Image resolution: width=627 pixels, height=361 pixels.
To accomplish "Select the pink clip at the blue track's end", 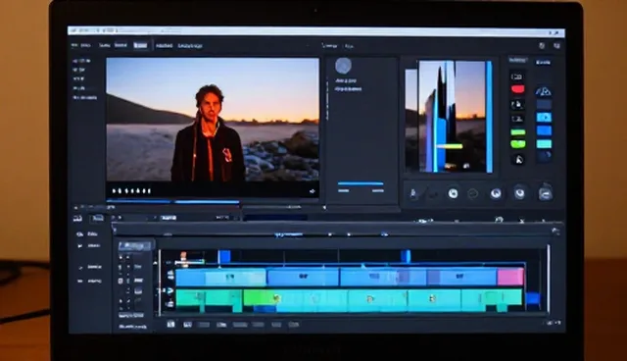I will click(x=510, y=277).
